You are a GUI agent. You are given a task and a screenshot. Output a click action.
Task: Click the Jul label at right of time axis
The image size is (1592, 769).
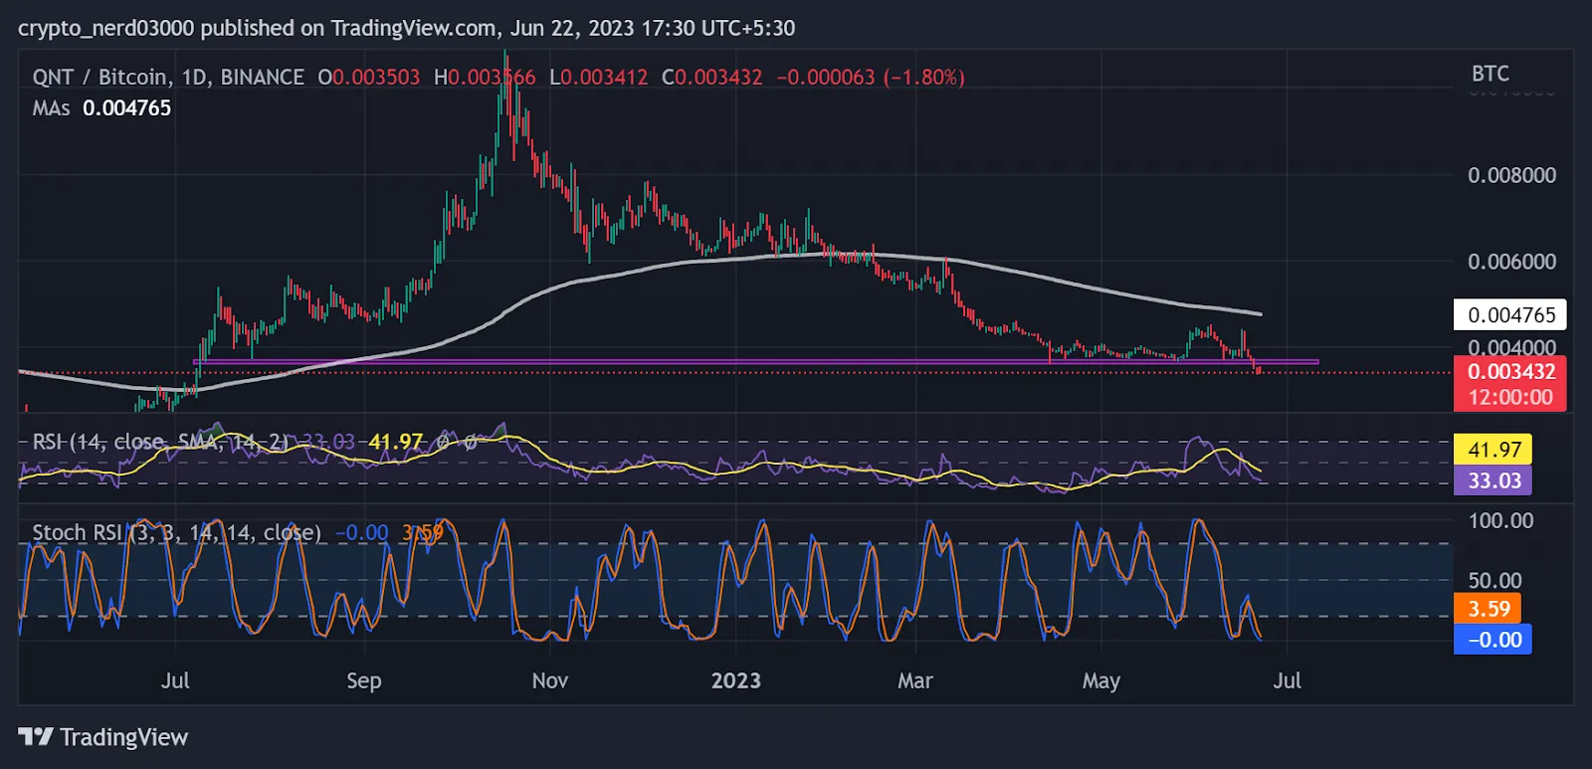[1288, 680]
